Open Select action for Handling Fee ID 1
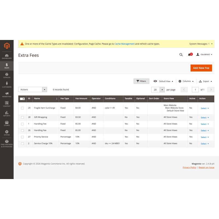219x219 pixels. tap(204, 124)
